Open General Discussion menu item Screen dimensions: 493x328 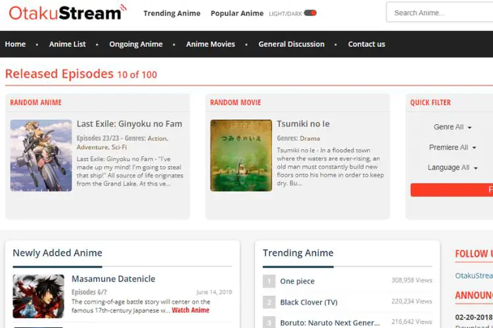point(291,44)
